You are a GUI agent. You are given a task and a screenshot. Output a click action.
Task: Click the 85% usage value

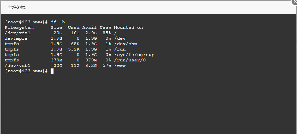[107, 33]
